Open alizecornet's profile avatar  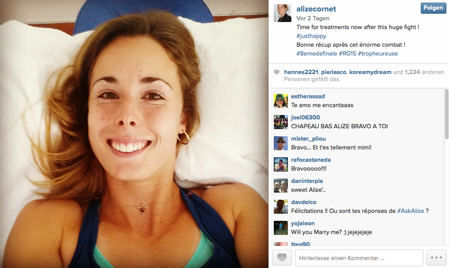[282, 13]
